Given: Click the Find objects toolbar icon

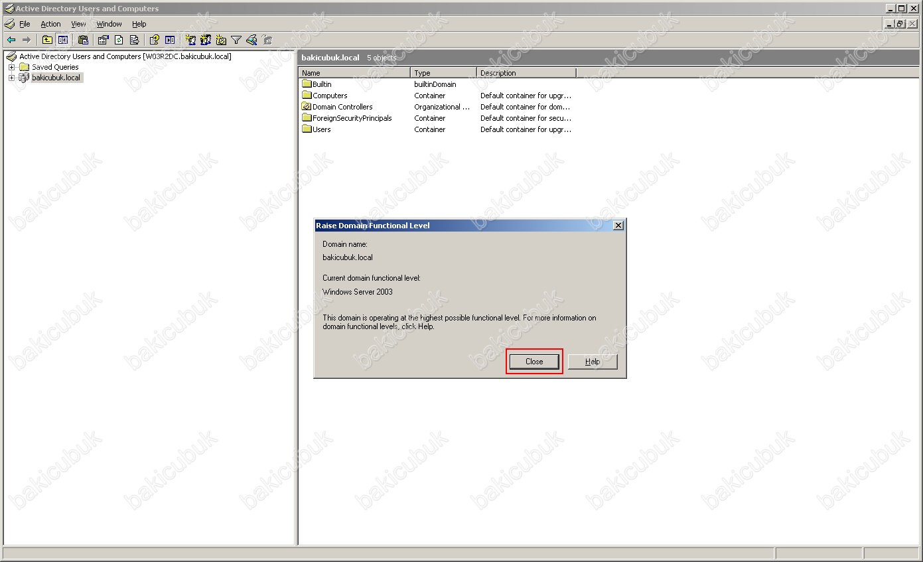Looking at the screenshot, I should point(251,40).
